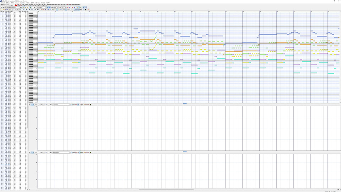
Task: Click the Step column header in event list
Action: click(x=9, y=11)
